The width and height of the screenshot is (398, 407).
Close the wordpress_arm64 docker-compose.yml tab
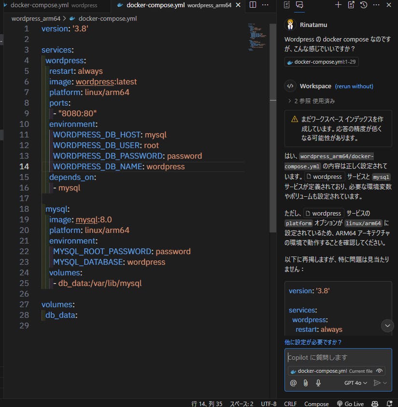(x=238, y=5)
